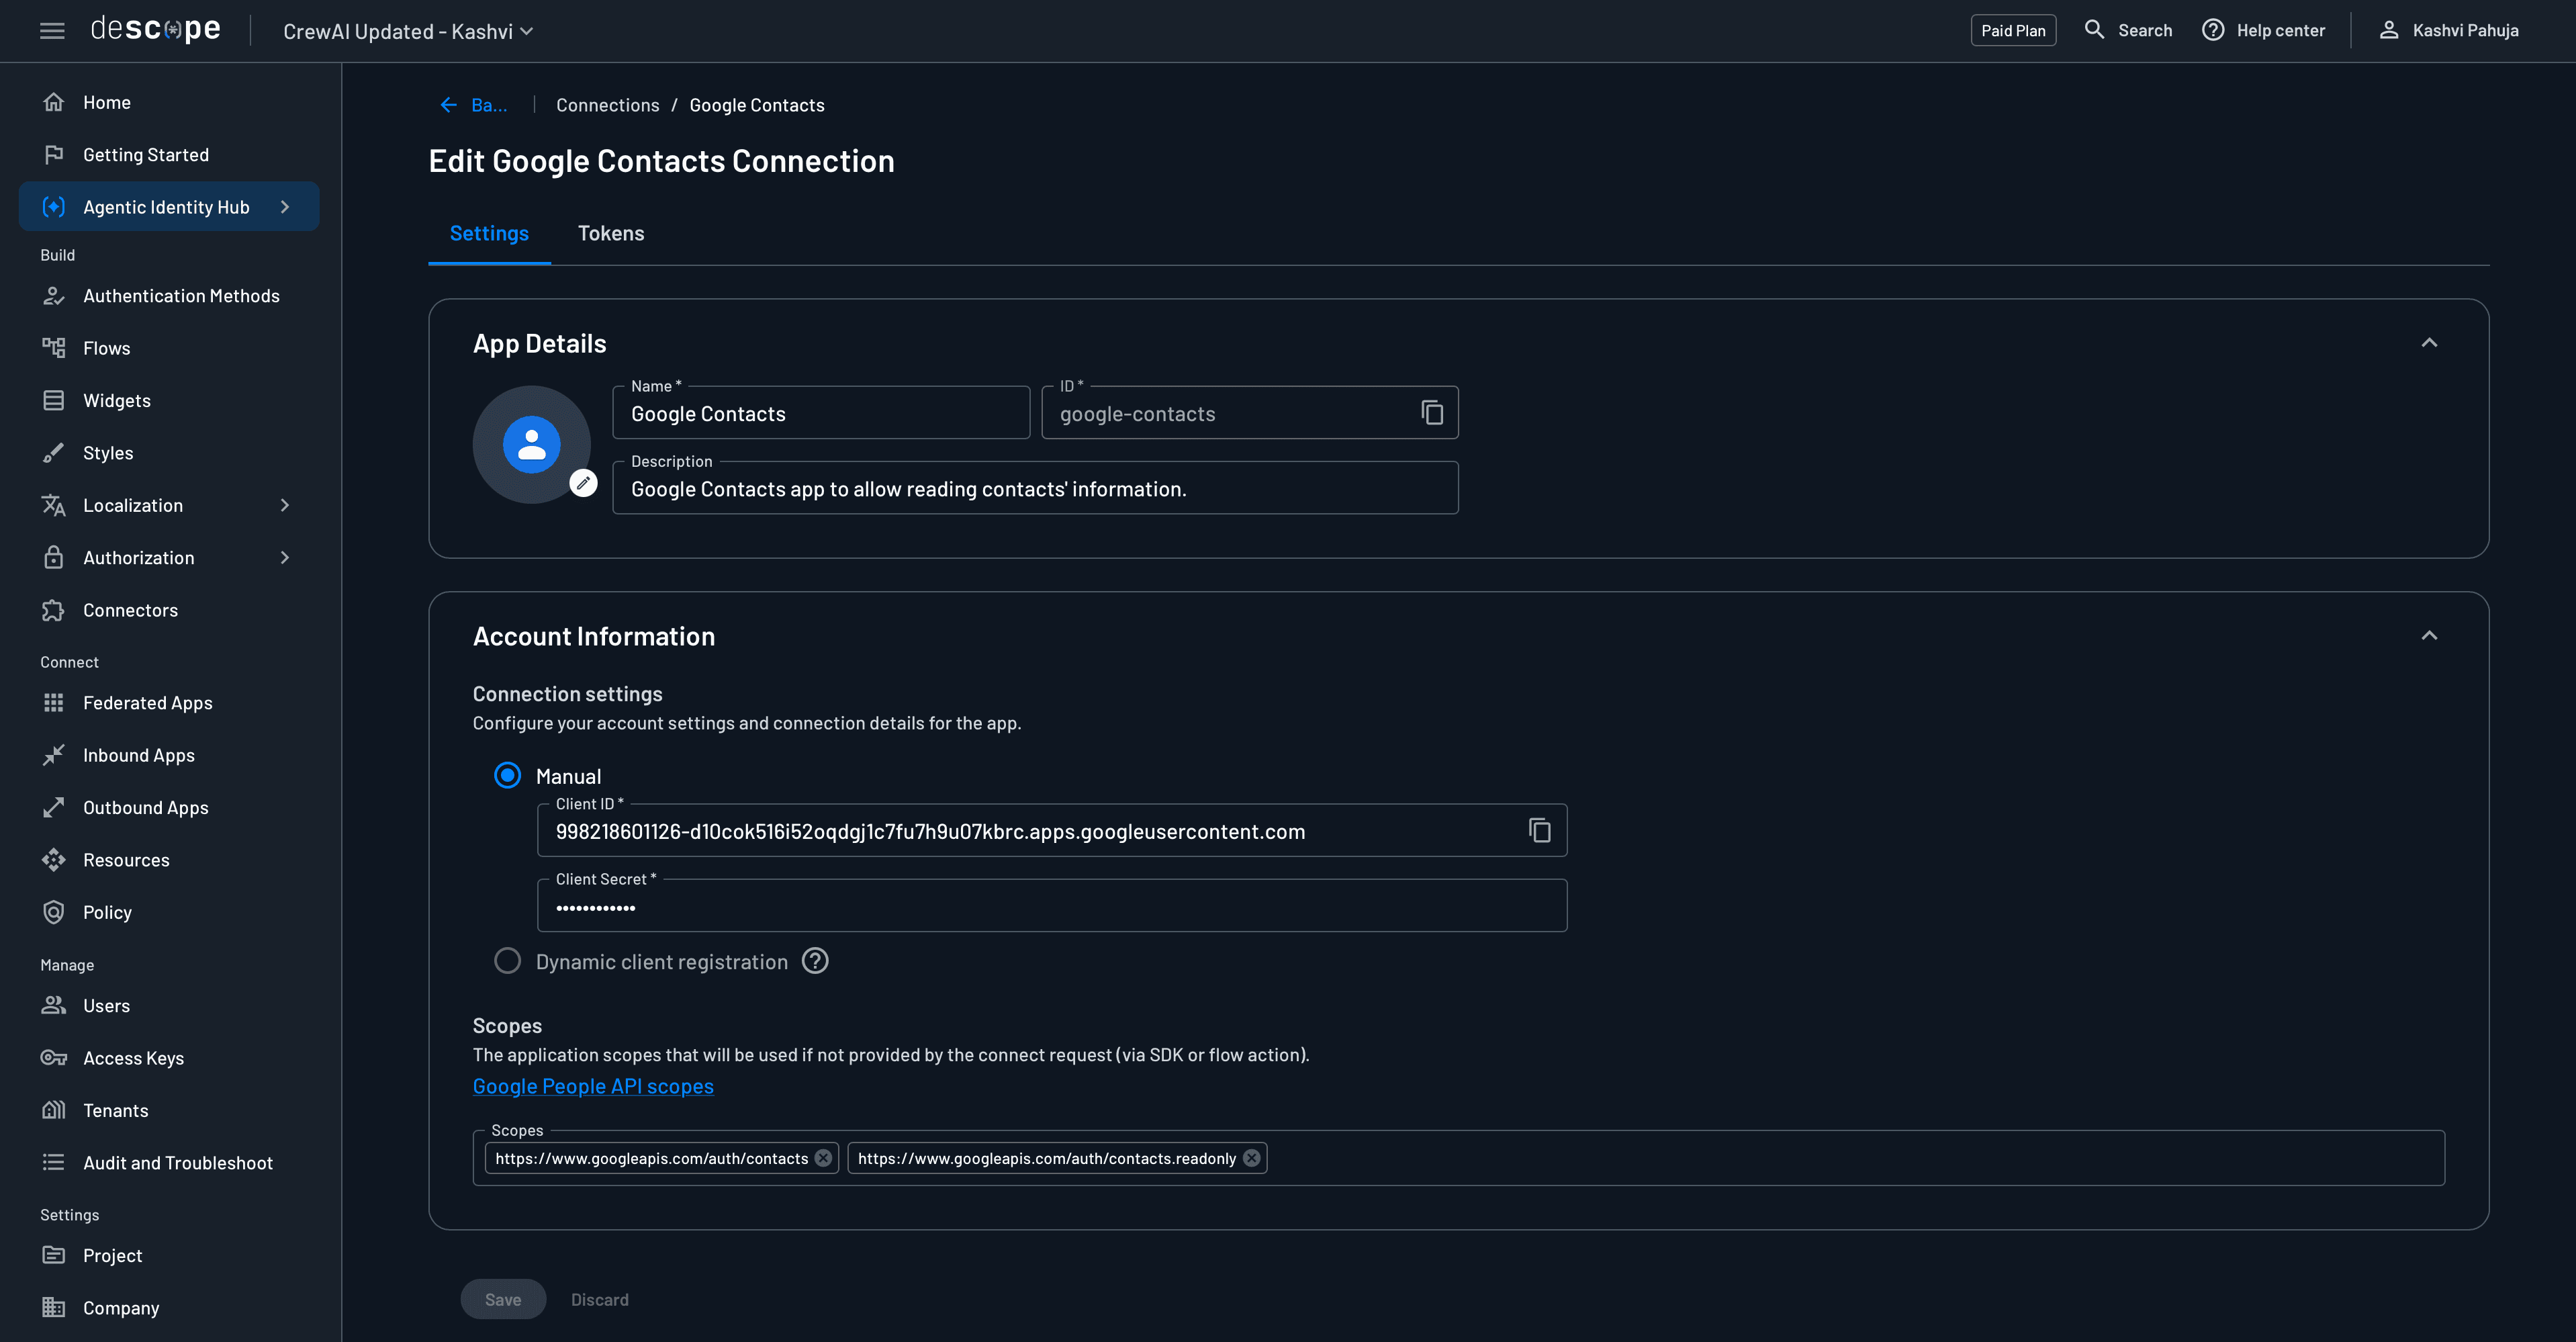
Task: Click the Search magnifier icon
Action: [2094, 30]
